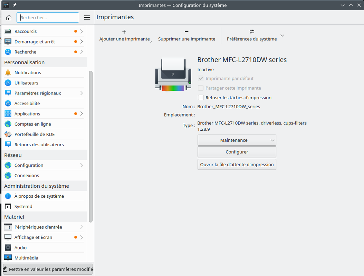Click the Comptes en ligne globe icon
This screenshot has height=276, width=364.
[8, 124]
